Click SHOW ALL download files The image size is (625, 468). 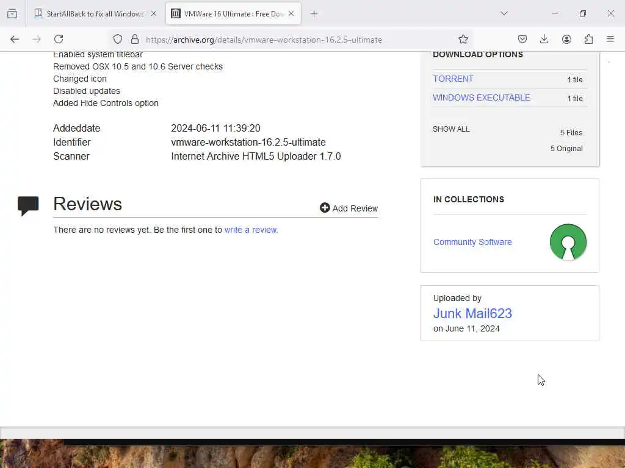(x=451, y=129)
